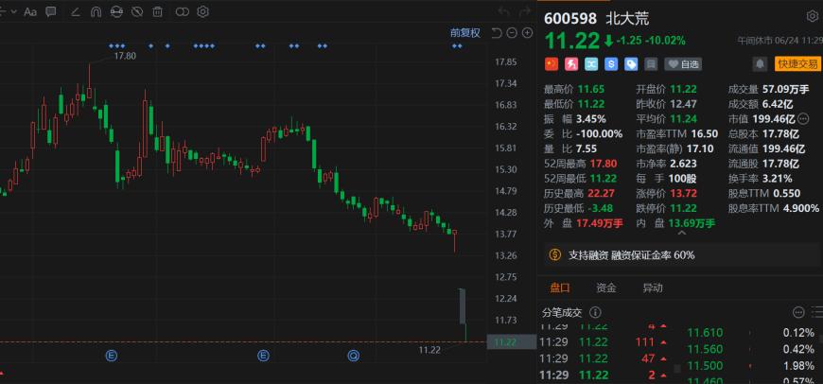
Task: Click the blue dollar sign icon
Action: [611, 64]
